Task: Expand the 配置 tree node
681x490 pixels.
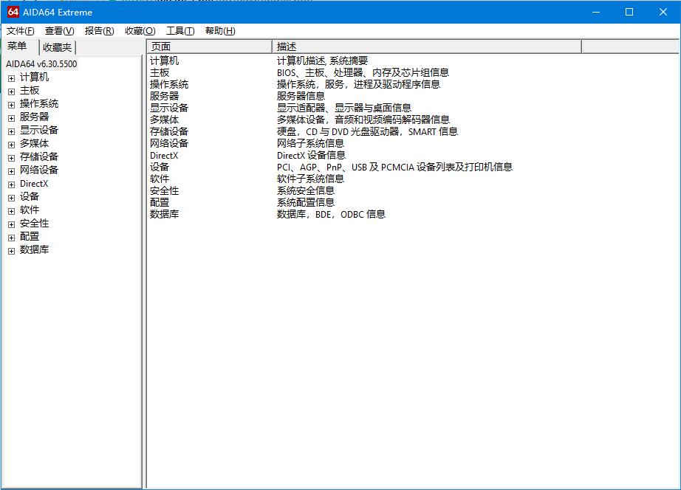Action: coord(11,238)
